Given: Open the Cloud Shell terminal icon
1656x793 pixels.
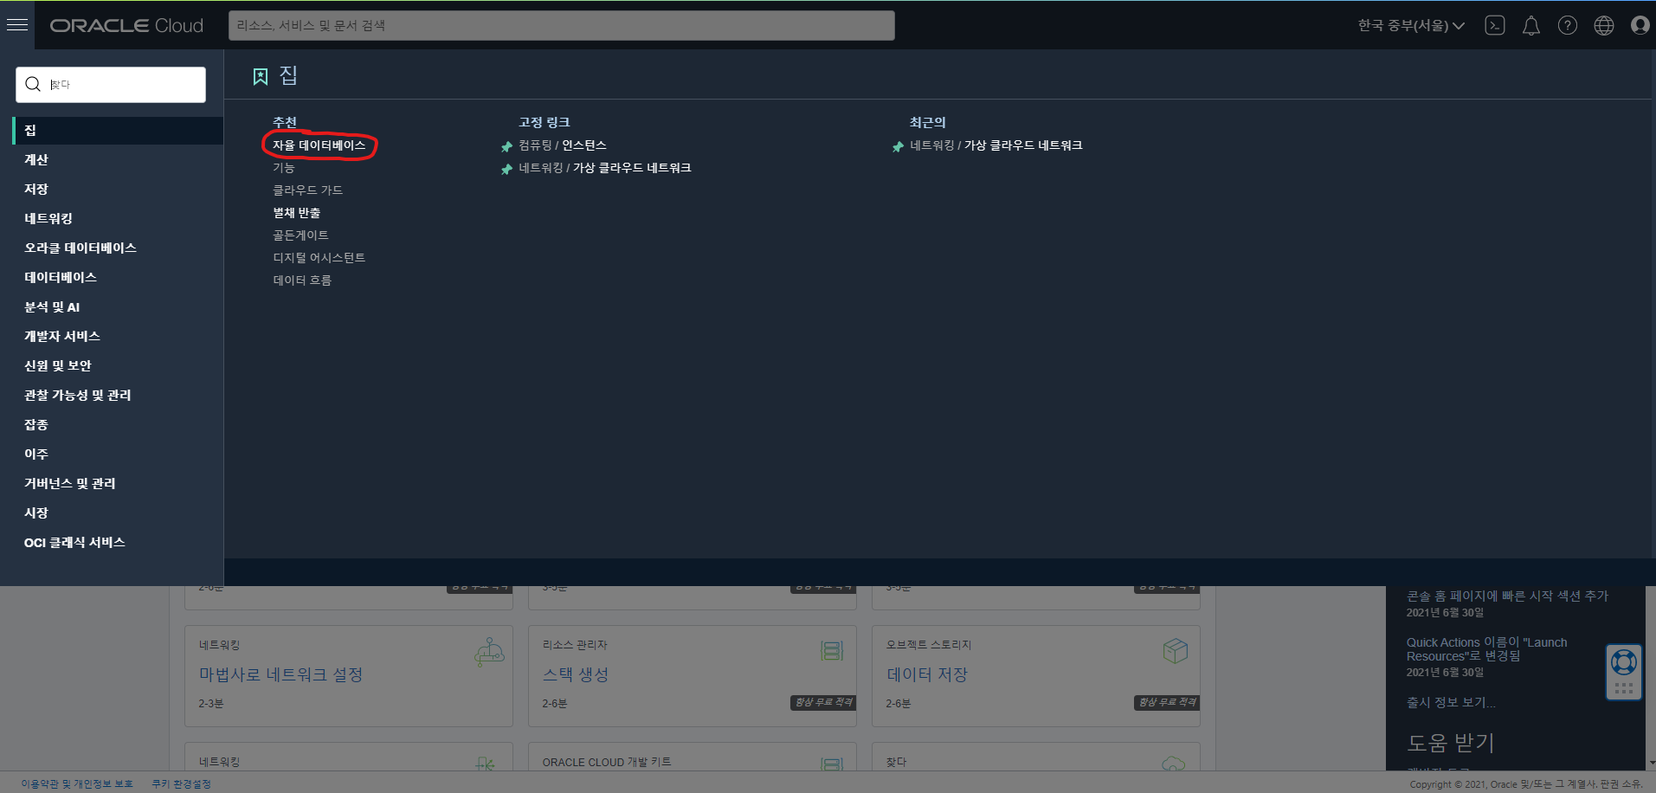Looking at the screenshot, I should pyautogui.click(x=1495, y=25).
